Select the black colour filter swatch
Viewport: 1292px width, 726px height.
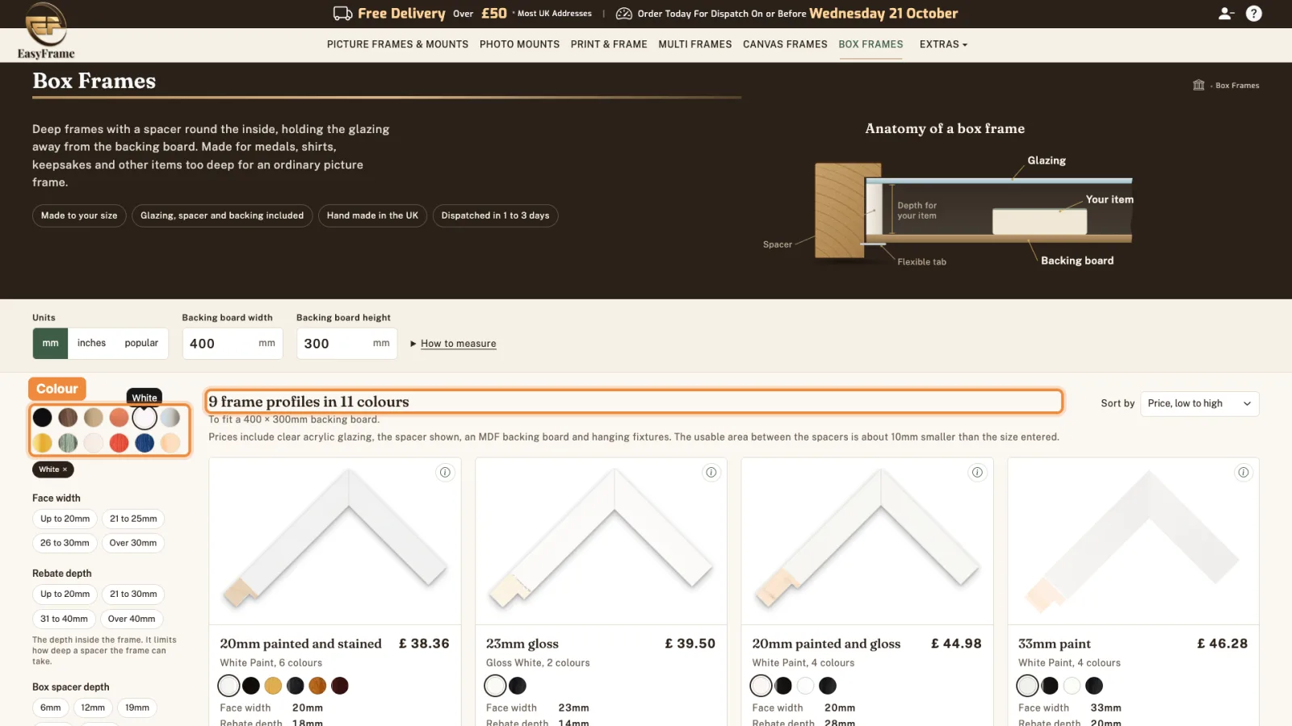click(43, 417)
